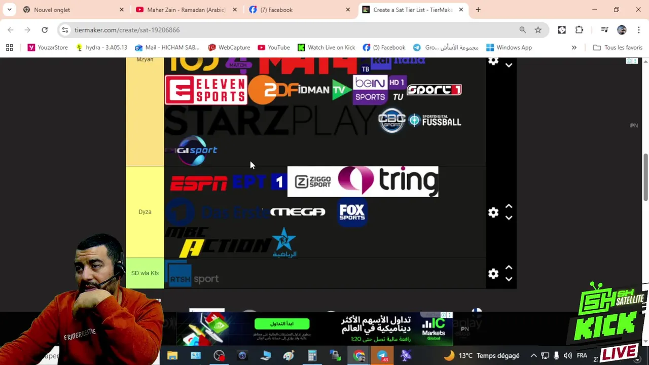The height and width of the screenshot is (365, 649).
Task: Select the Arryadia green star logo
Action: [284, 242]
